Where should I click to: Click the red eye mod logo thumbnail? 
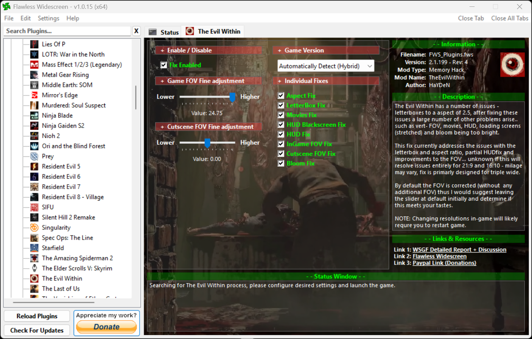point(512,64)
